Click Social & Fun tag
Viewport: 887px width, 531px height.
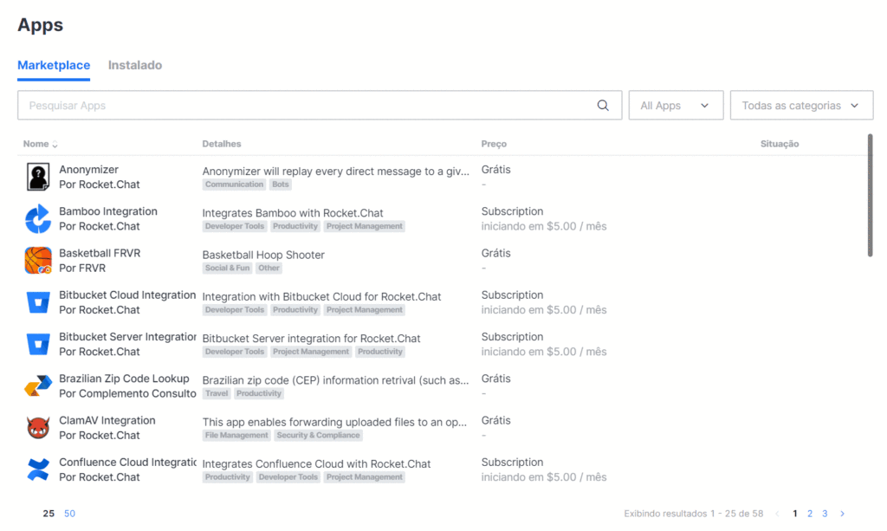(x=227, y=269)
